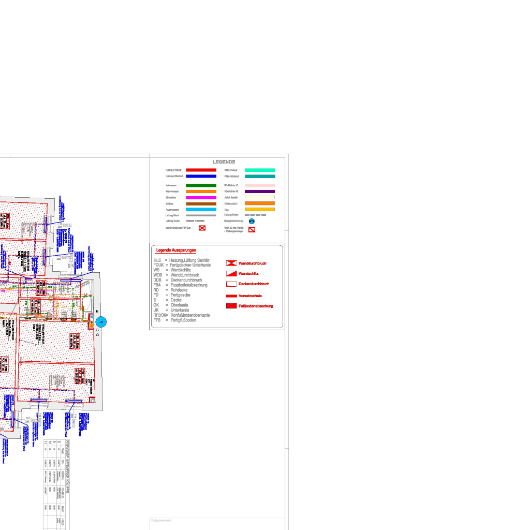The image size is (530, 530).
Task: Click the dashed Leitung Boden line sample
Action: [x=255, y=215]
